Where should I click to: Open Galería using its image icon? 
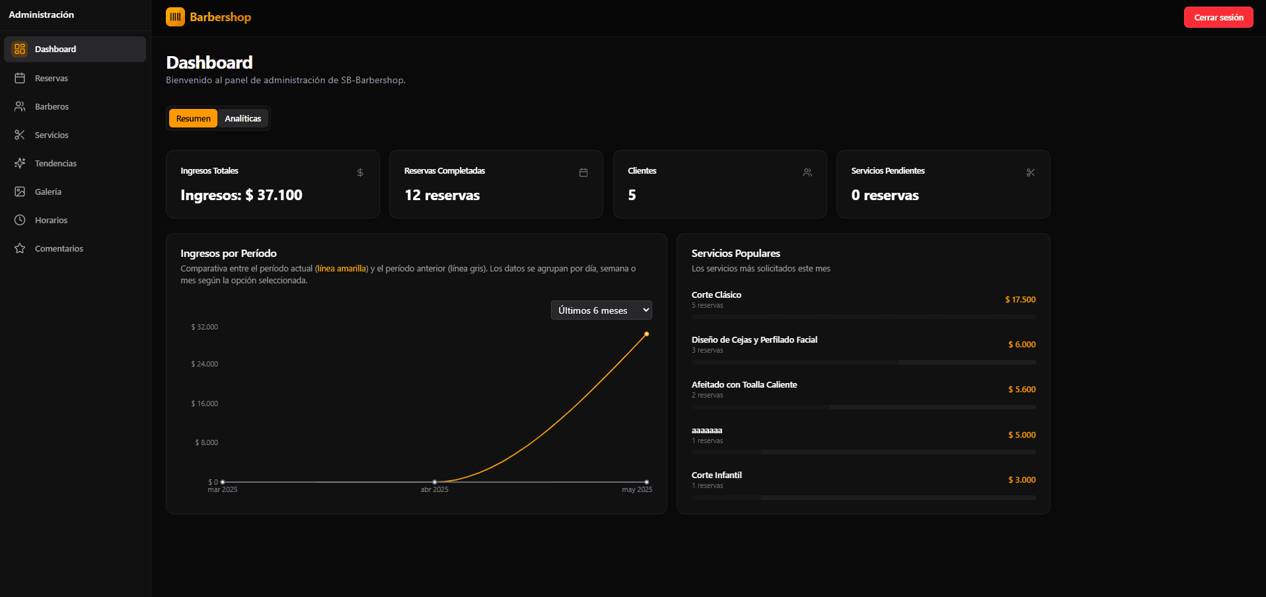pyautogui.click(x=20, y=192)
